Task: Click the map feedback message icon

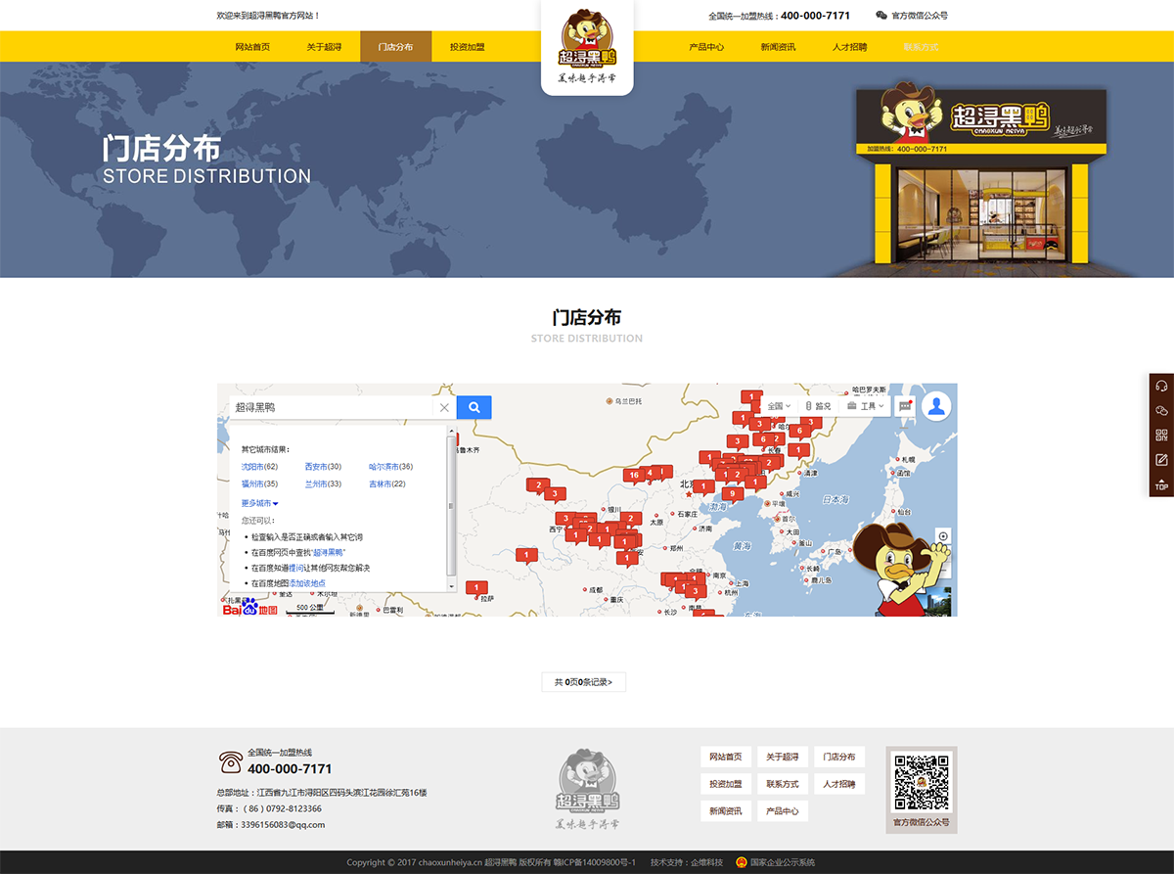Action: pos(905,406)
